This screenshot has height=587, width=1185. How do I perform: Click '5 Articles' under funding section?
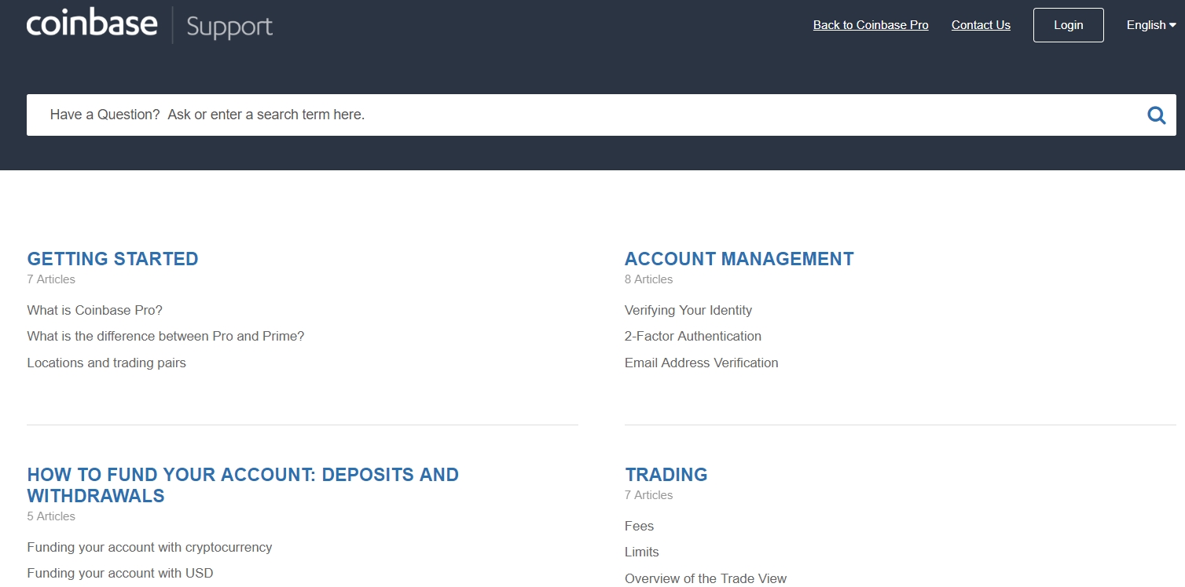pyautogui.click(x=51, y=516)
